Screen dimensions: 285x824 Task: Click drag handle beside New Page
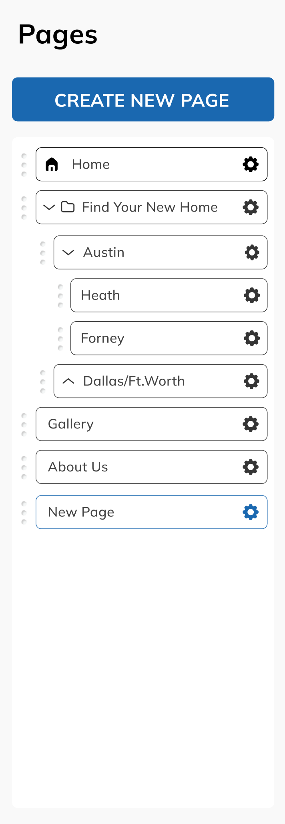point(24,512)
